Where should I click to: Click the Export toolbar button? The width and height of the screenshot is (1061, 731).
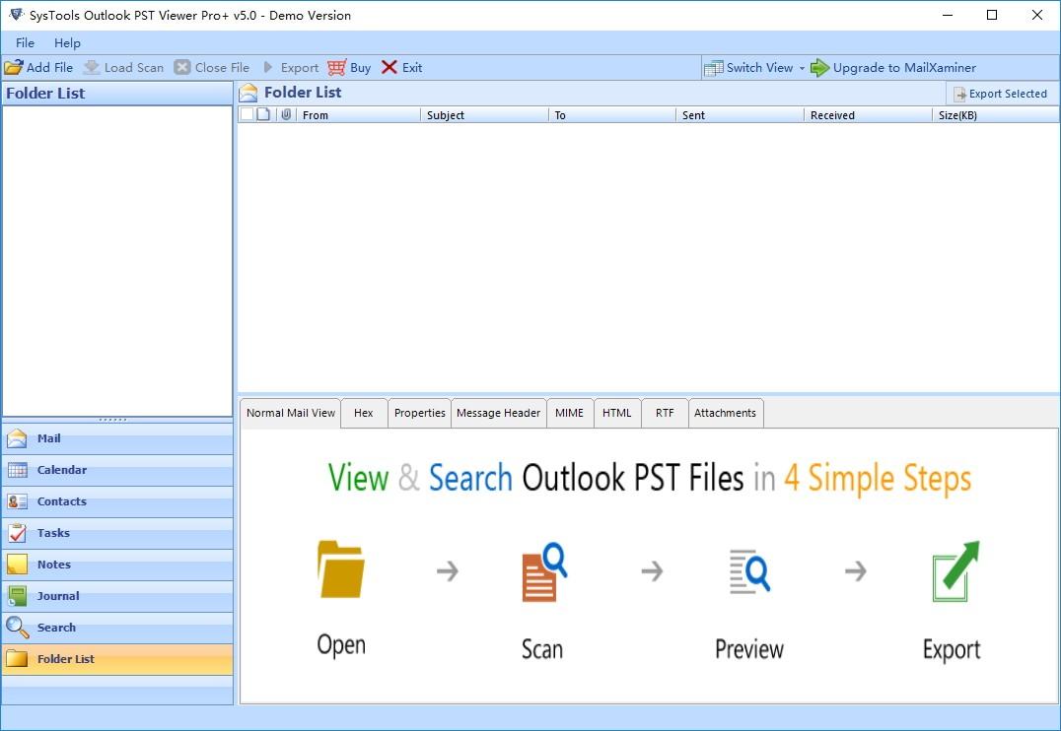[x=291, y=68]
